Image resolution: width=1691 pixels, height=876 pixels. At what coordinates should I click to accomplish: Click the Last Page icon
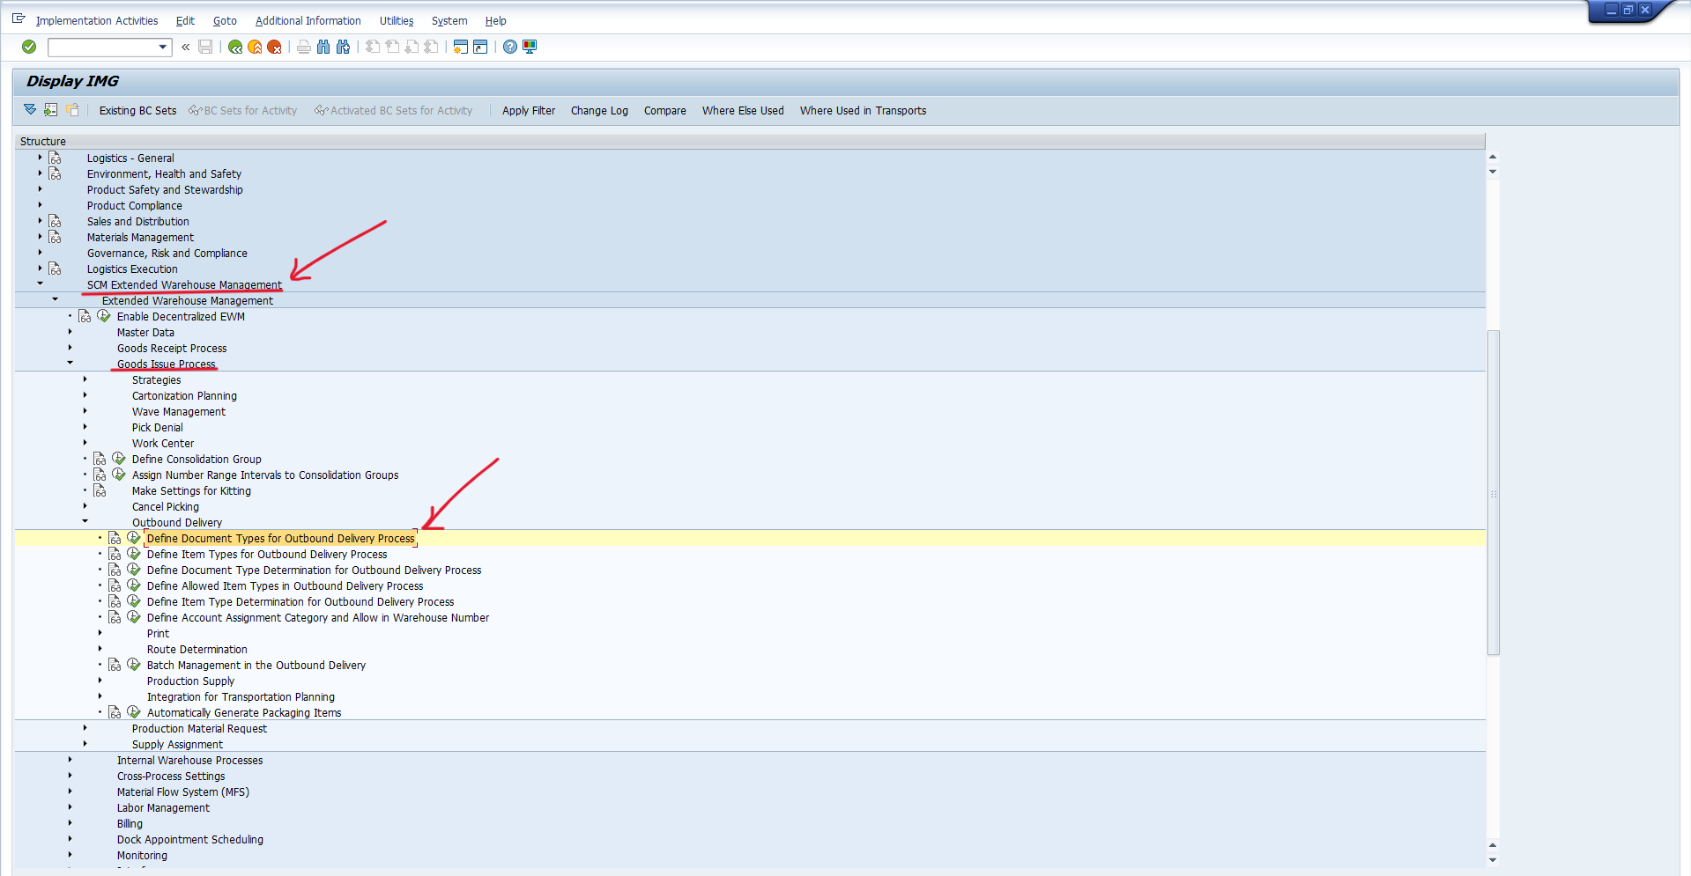click(431, 47)
